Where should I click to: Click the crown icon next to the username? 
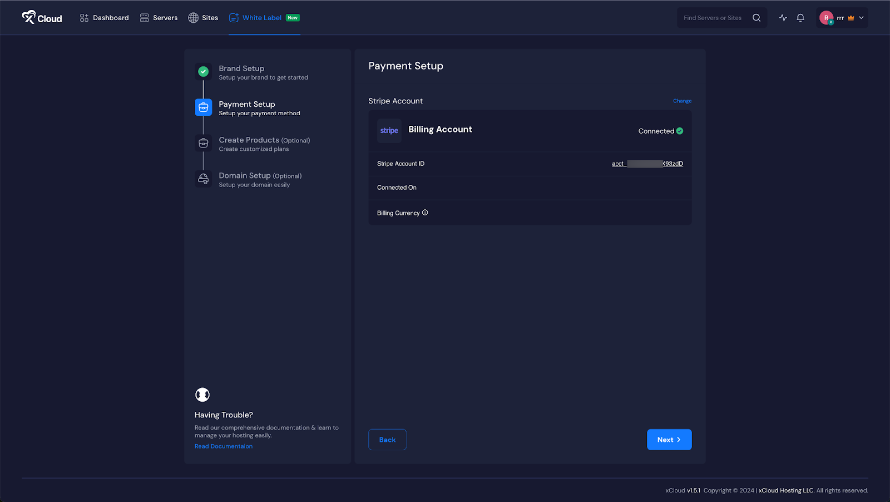[851, 17]
